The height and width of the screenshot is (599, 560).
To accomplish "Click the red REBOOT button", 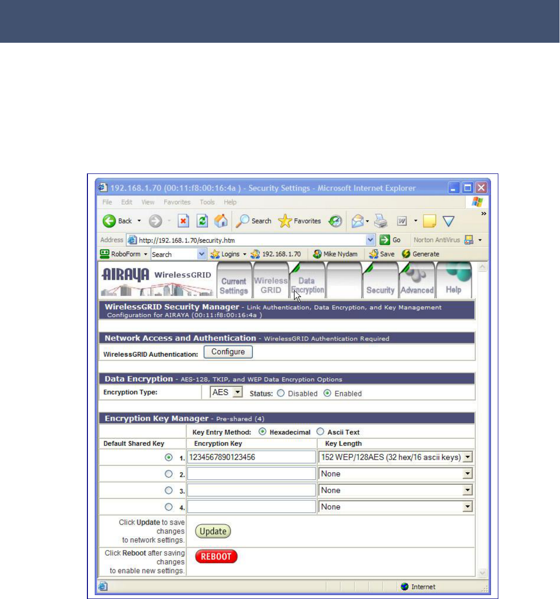I will [216, 557].
